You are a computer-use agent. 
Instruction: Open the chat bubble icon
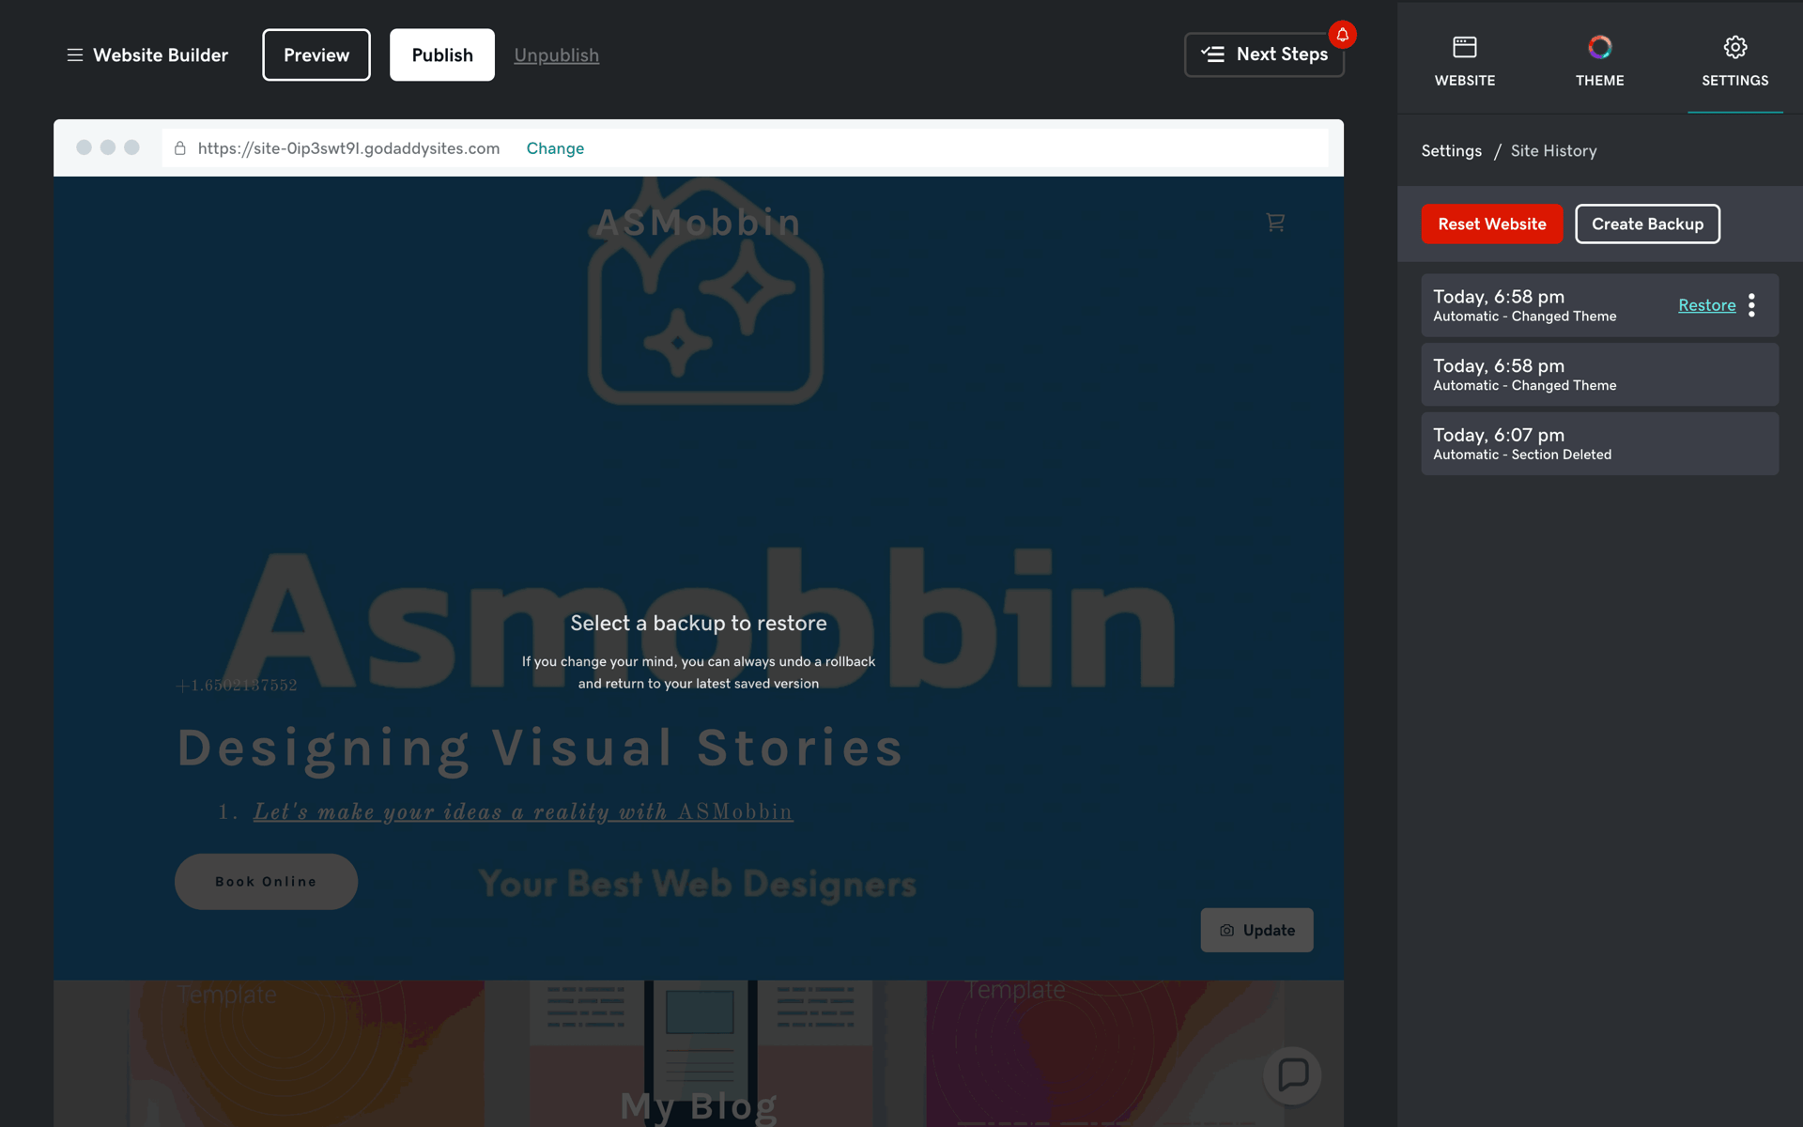(1293, 1074)
